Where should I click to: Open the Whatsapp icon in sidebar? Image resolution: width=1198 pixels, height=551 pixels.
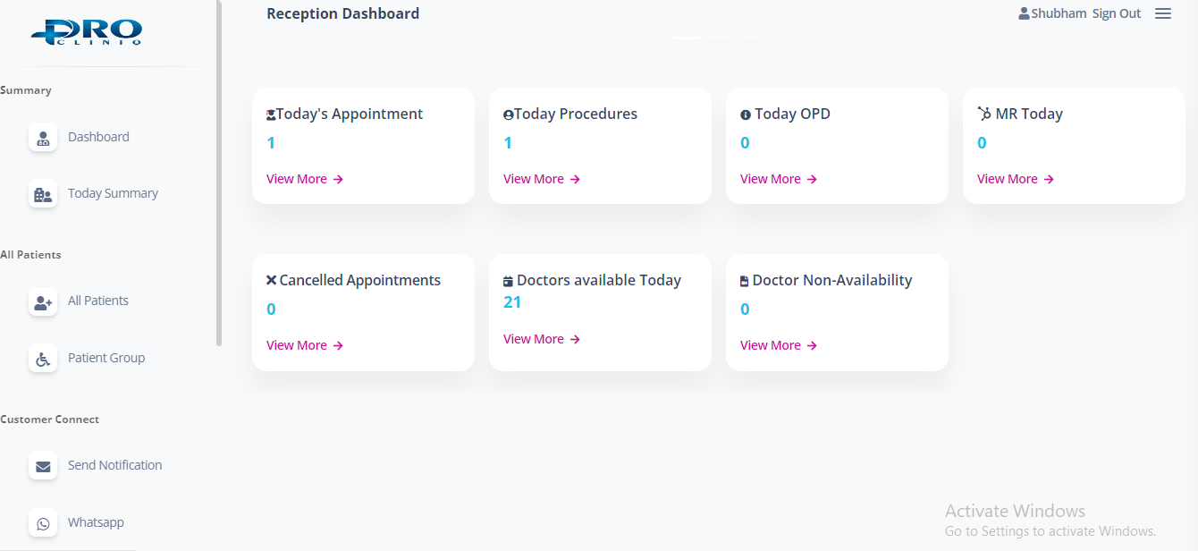point(43,523)
